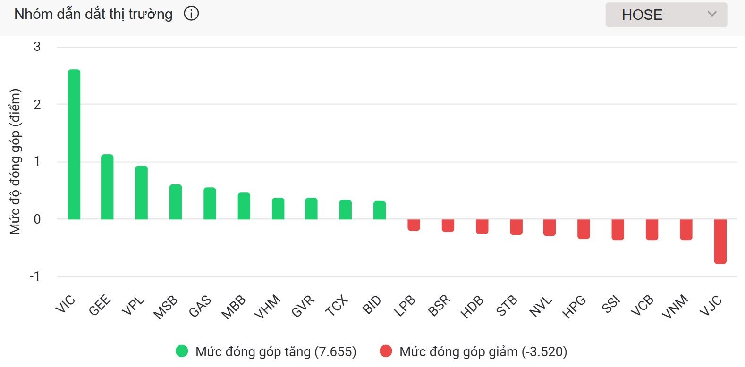Select the VPL bar in chart

tap(142, 192)
